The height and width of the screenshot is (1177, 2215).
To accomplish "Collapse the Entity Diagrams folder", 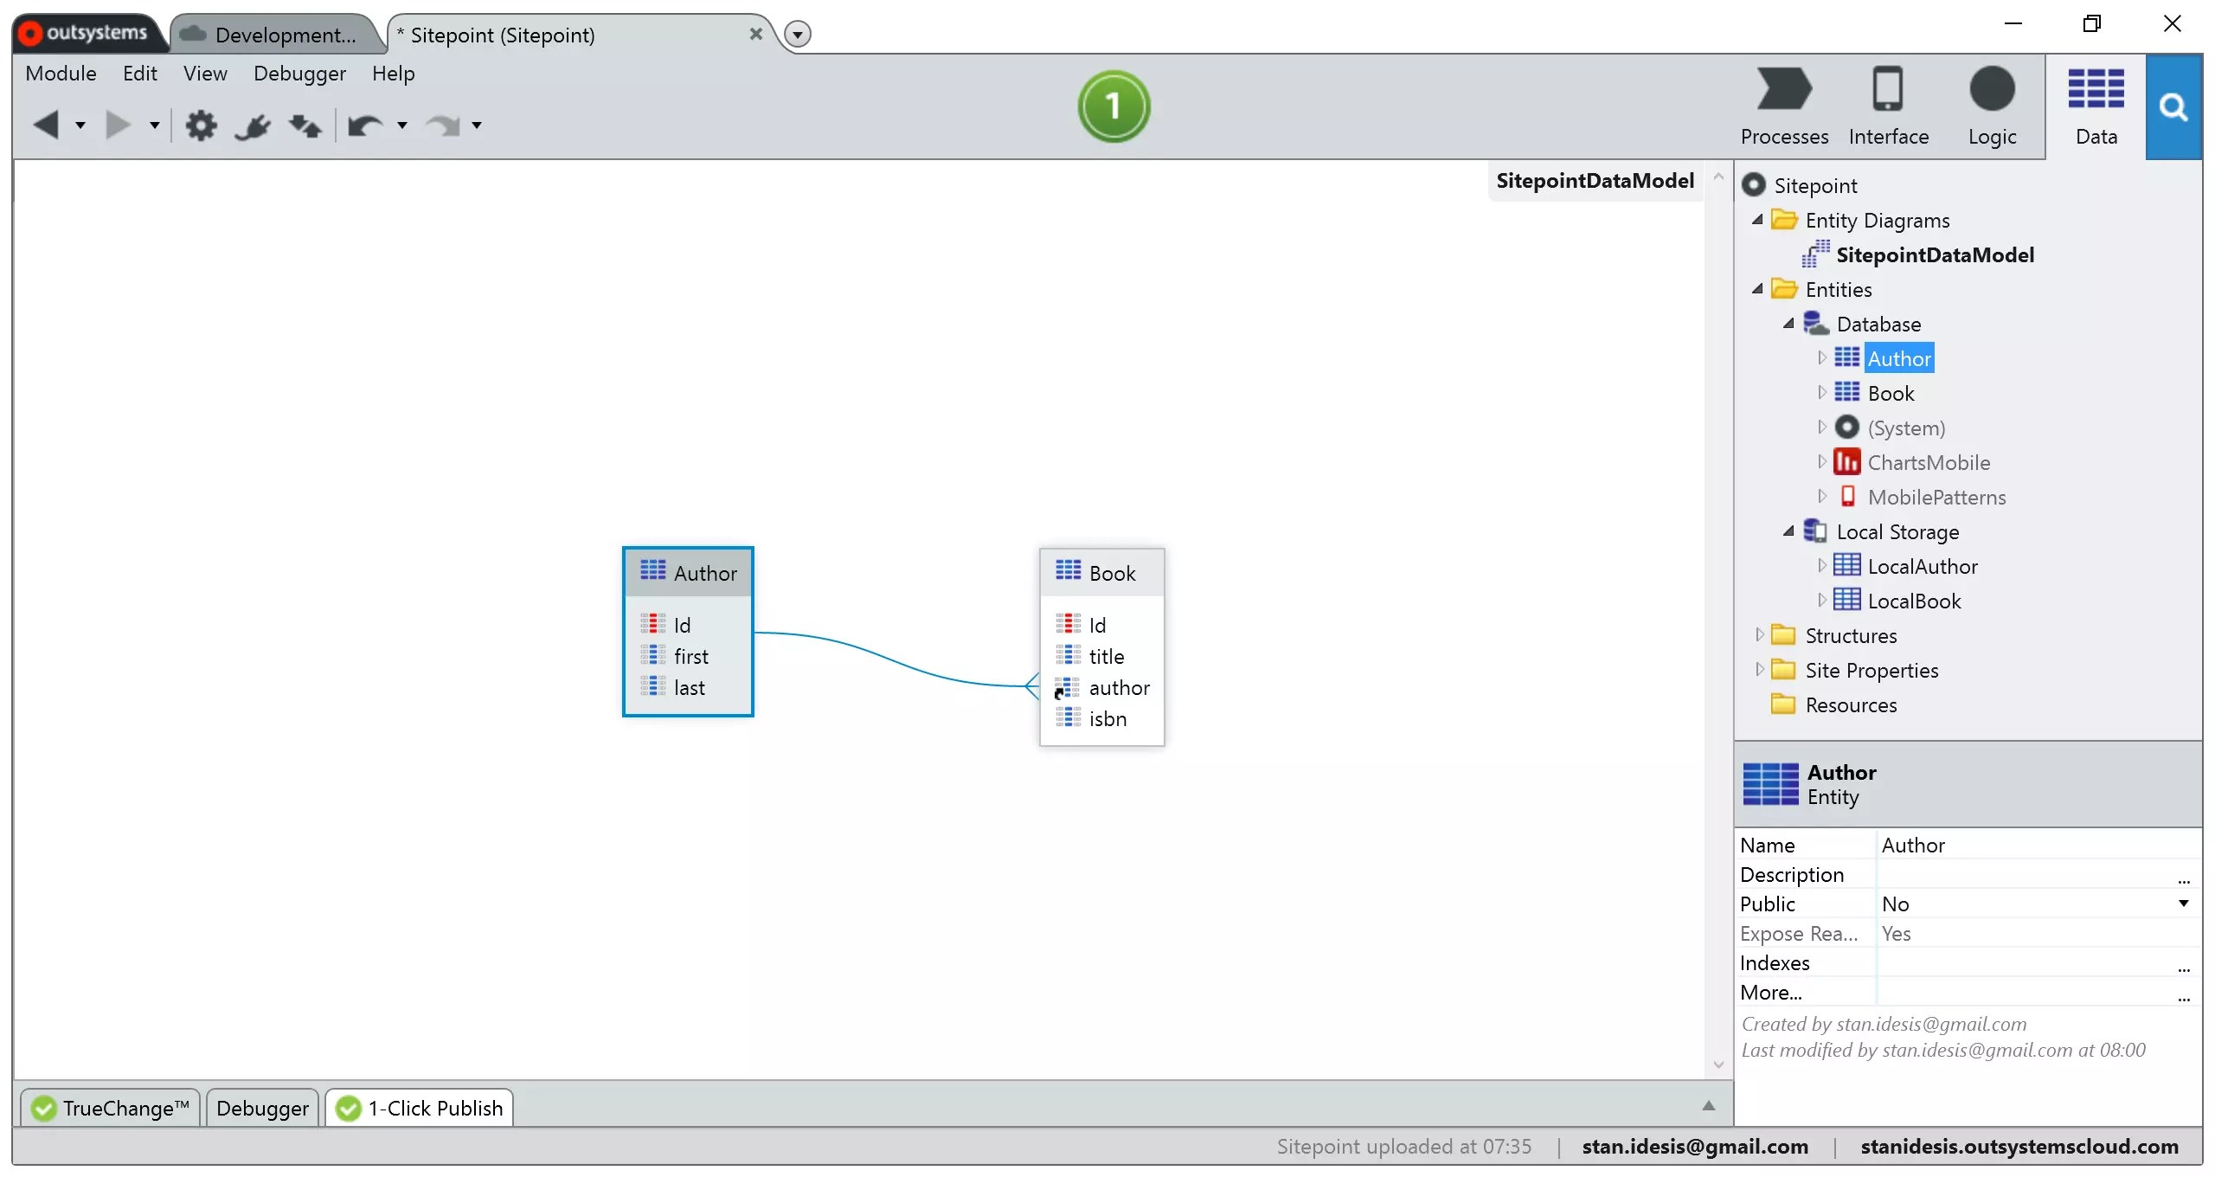I will pos(1759,219).
